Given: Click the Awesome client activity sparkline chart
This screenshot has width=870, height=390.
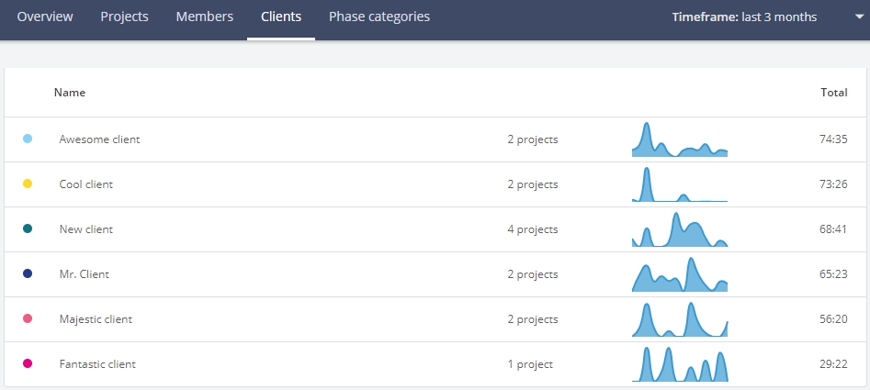Looking at the screenshot, I should 680,139.
